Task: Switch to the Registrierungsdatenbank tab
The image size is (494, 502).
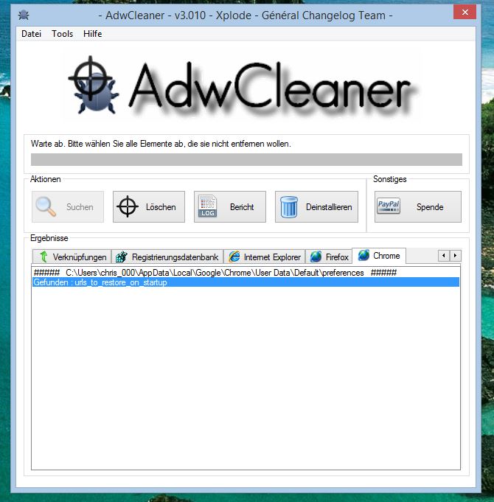Action: (x=167, y=257)
